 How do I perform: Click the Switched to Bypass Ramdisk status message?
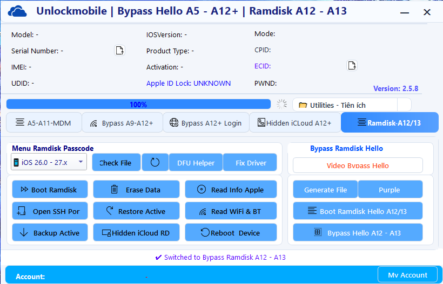pyautogui.click(x=220, y=257)
